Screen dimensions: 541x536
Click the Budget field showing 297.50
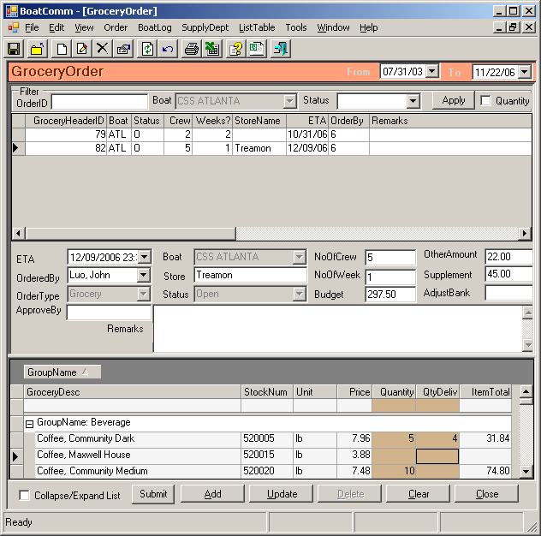(390, 295)
